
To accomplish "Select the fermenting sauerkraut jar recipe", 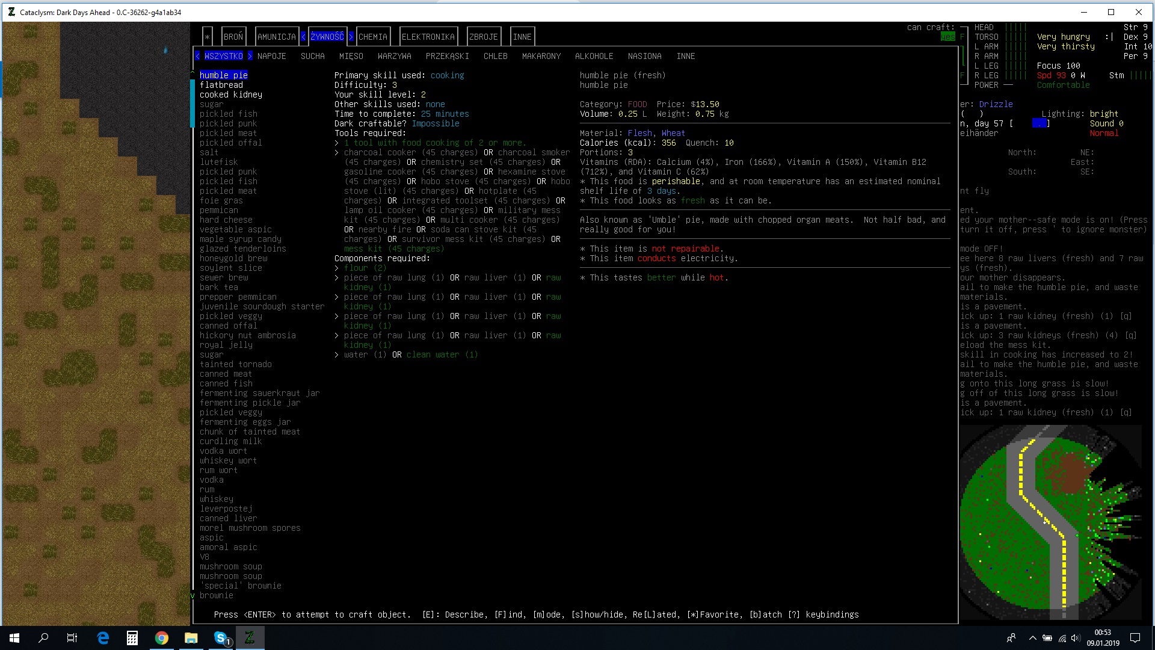I will point(260,393).
